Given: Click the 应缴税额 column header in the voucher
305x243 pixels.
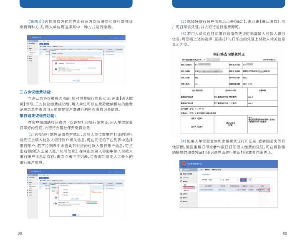Looking at the screenshot, I should tap(262, 90).
